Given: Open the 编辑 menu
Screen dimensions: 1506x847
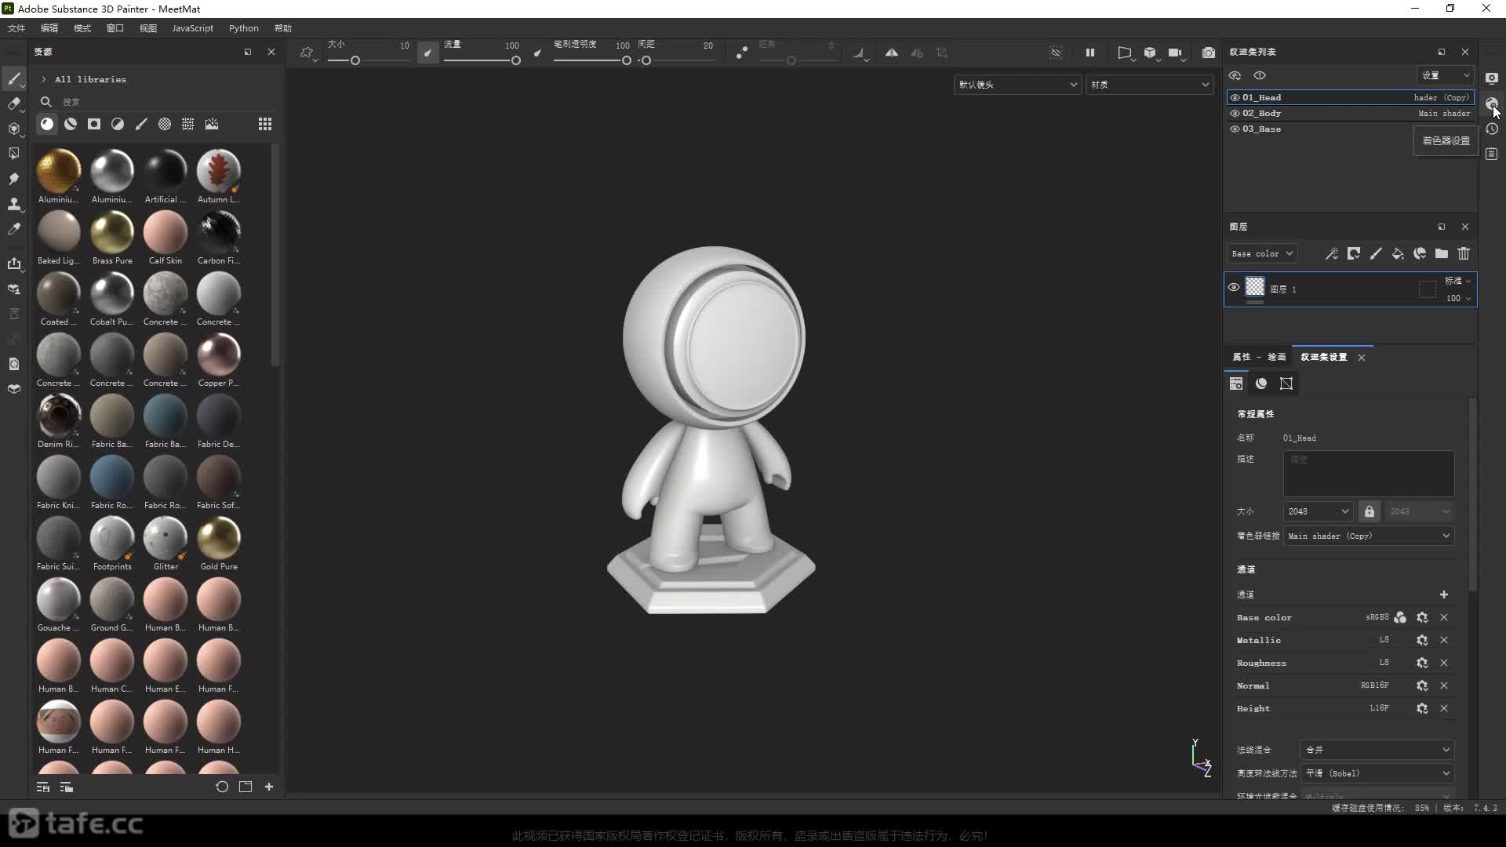Looking at the screenshot, I should coord(49,28).
